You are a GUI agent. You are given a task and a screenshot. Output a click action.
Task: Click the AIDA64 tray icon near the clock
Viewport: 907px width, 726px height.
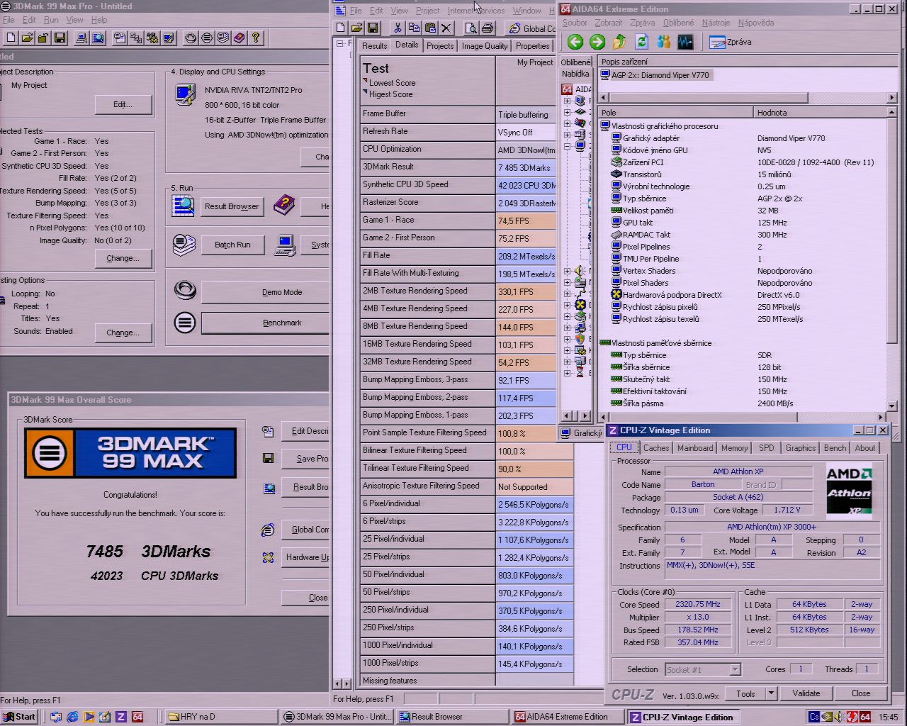tap(865, 717)
